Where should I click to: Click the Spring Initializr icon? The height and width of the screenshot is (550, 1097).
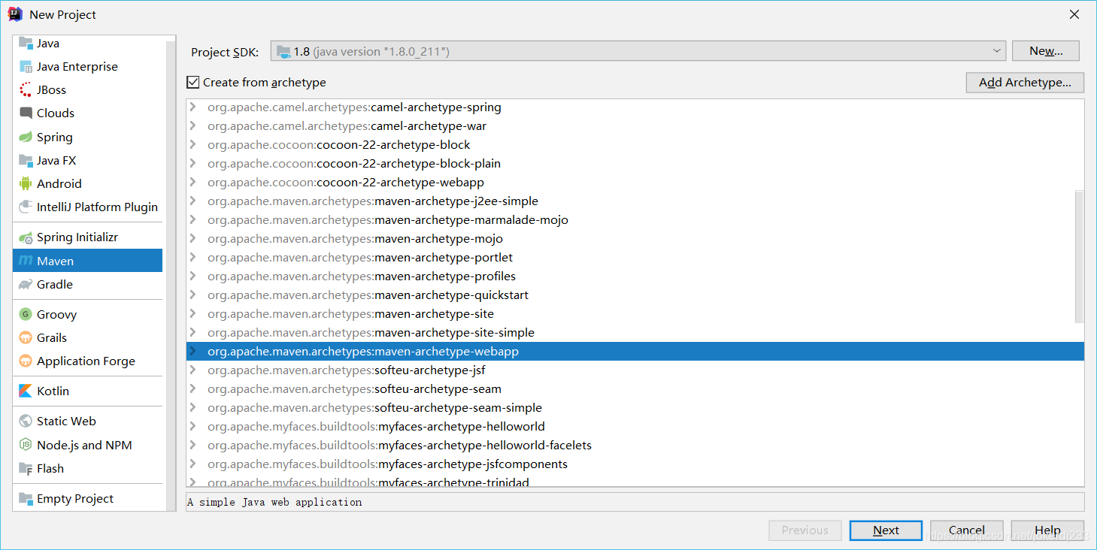(26, 237)
